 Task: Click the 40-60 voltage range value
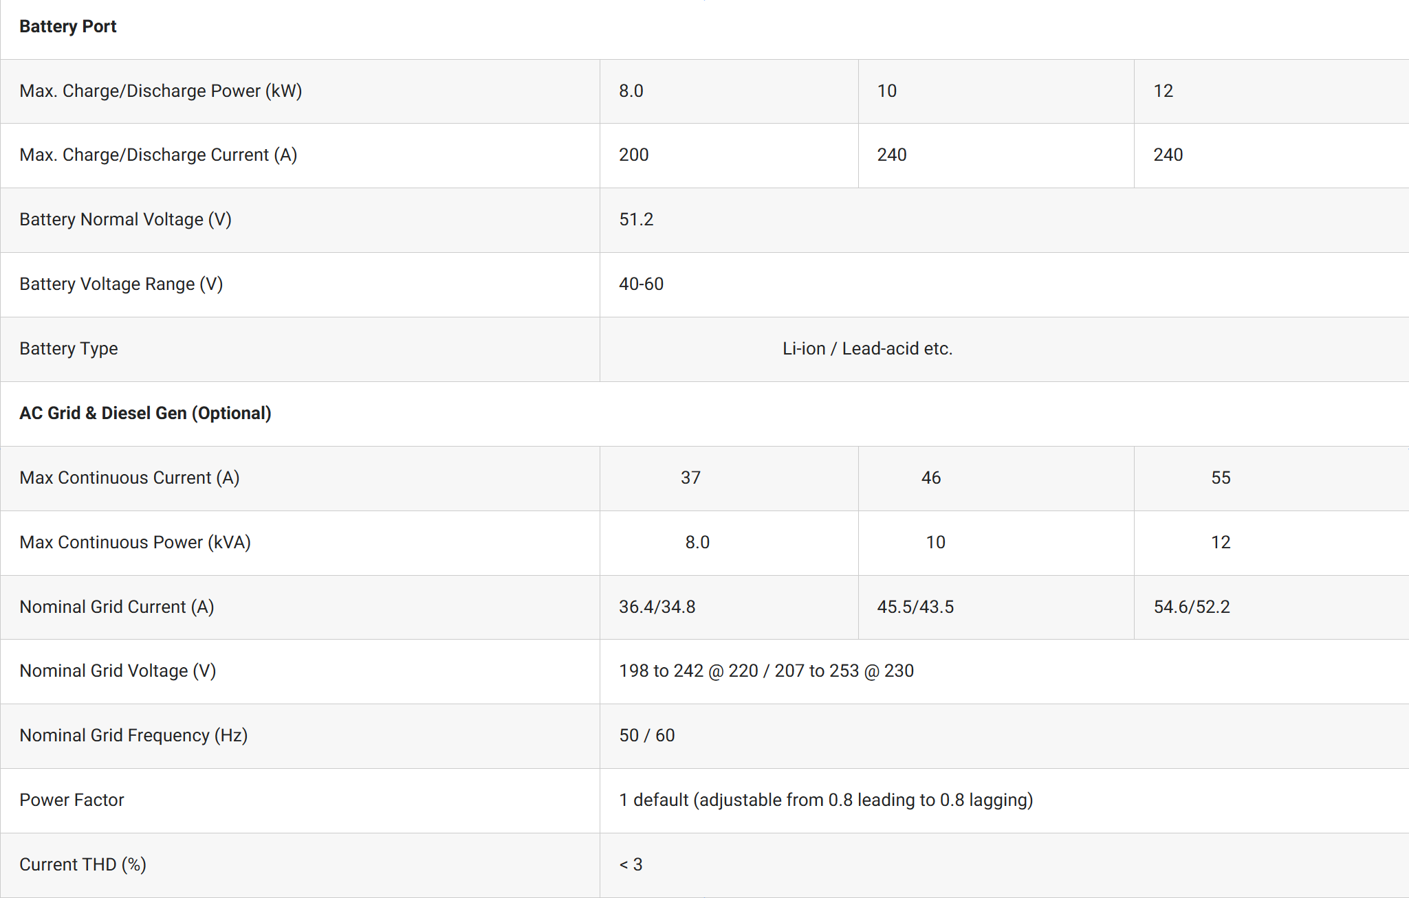click(x=641, y=284)
